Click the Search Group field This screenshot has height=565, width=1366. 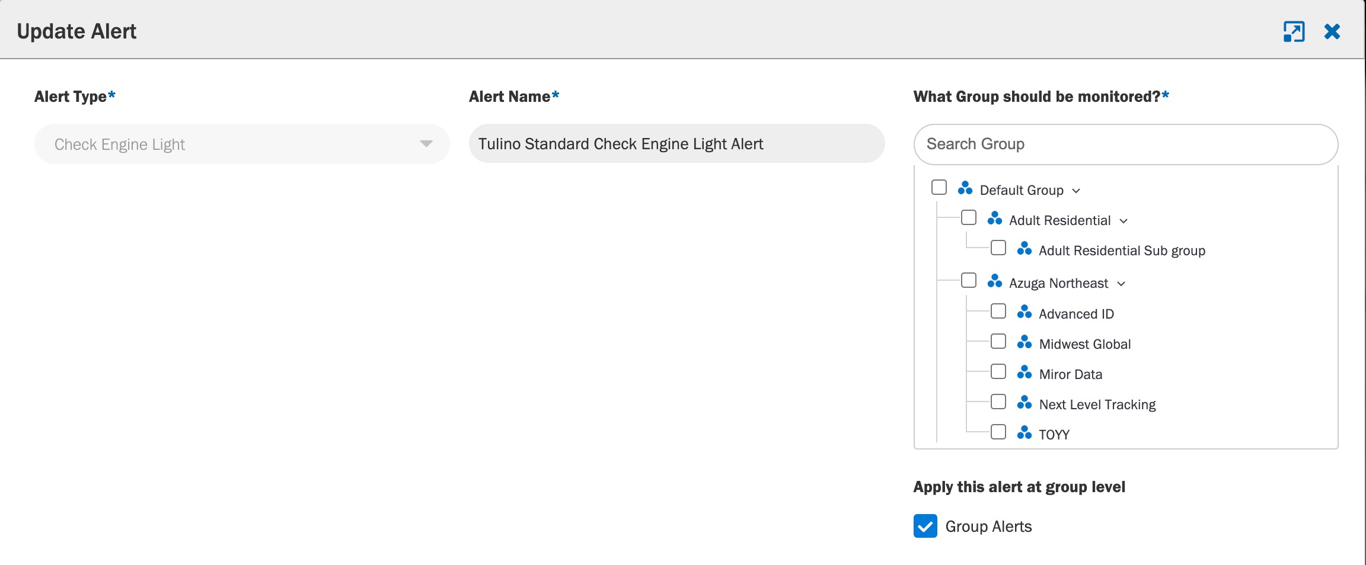[x=1126, y=144]
